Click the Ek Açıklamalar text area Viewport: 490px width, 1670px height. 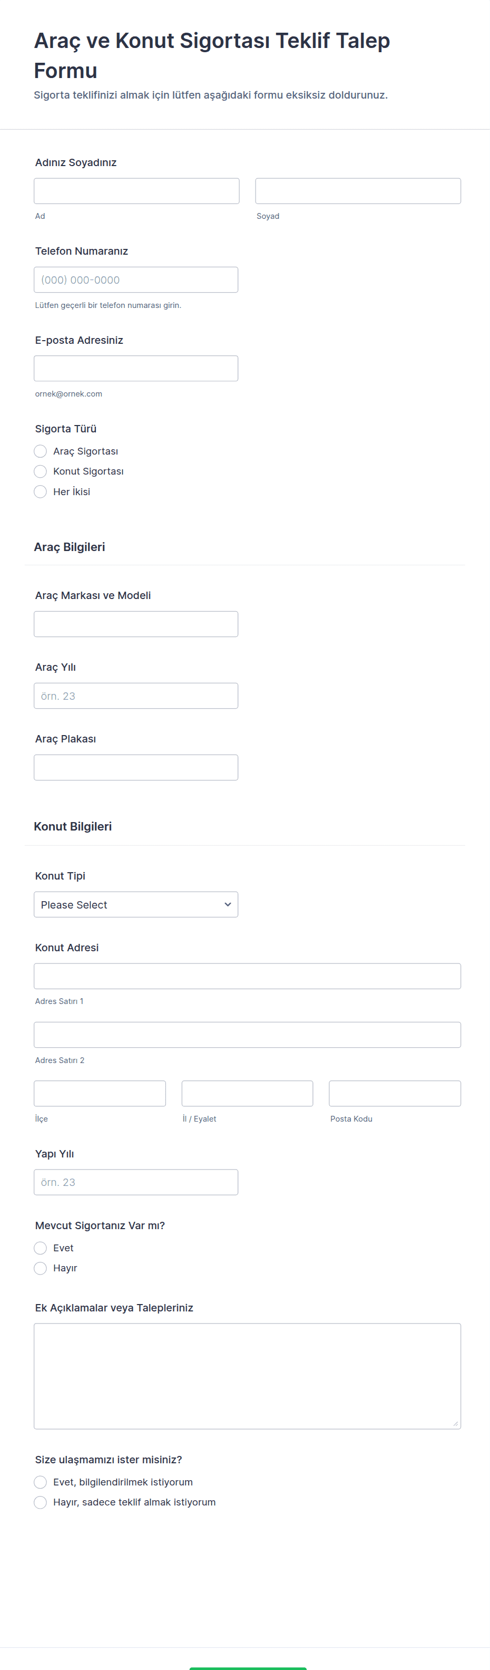pyautogui.click(x=247, y=1376)
